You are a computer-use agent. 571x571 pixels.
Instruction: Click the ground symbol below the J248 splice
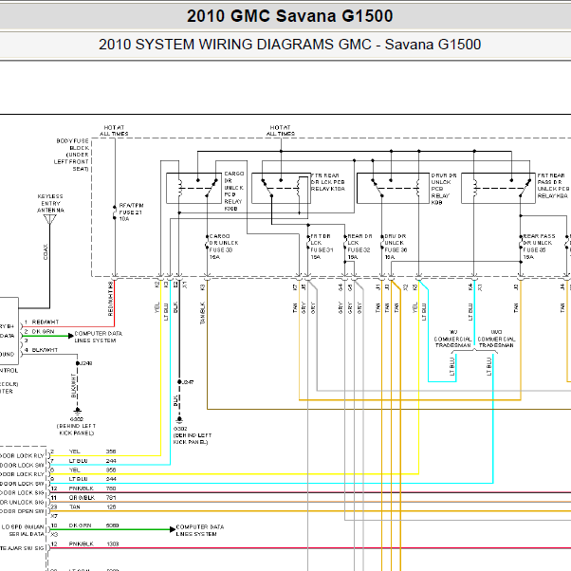[77, 411]
